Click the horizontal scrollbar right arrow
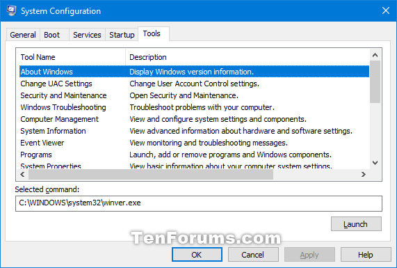The image size is (397, 268). coord(364,174)
